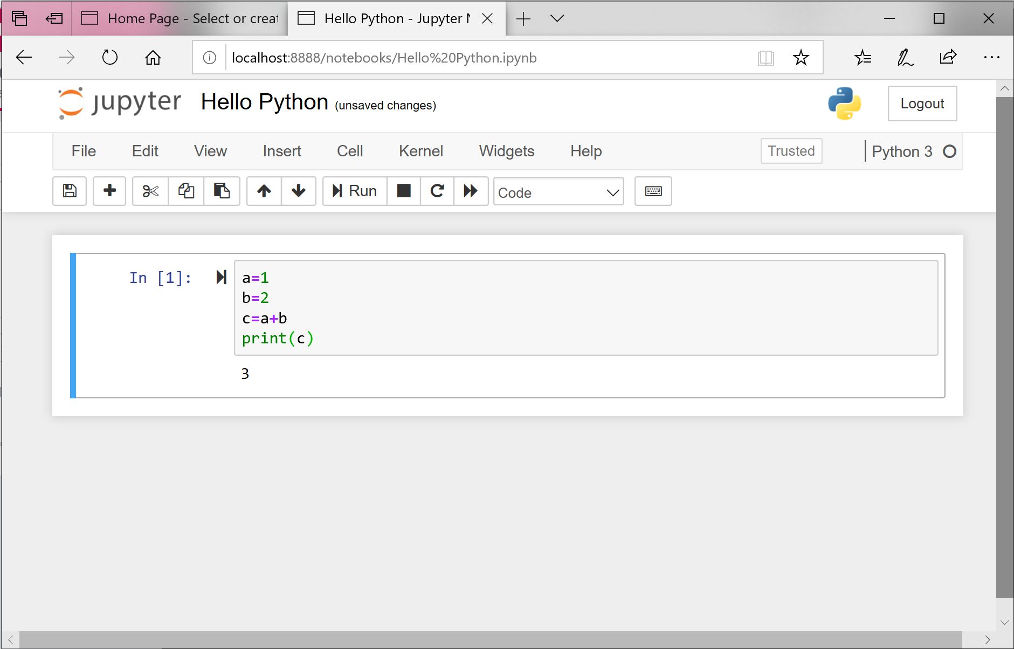The height and width of the screenshot is (649, 1014).
Task: Open the browser tab list chevron
Action: (557, 18)
